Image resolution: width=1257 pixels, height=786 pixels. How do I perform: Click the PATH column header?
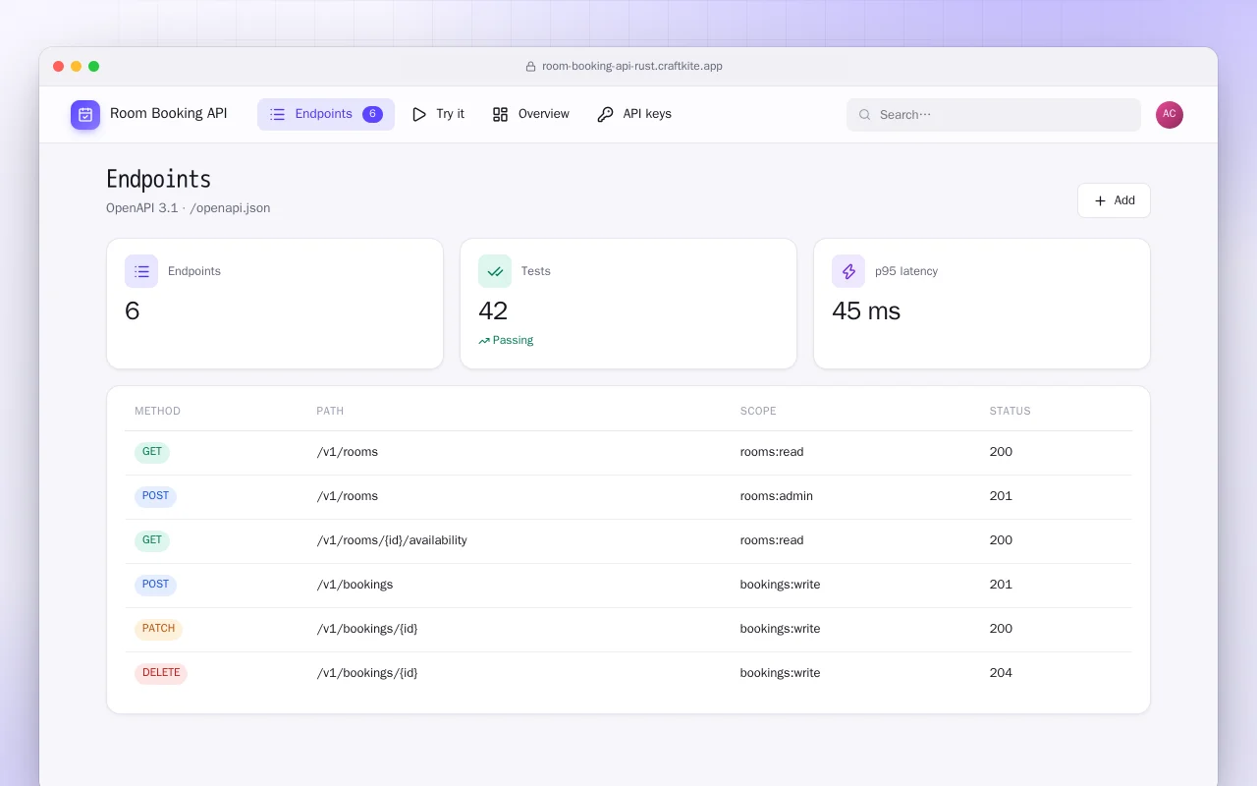(x=330, y=411)
